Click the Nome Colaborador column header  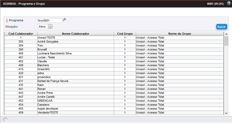(x=75, y=34)
